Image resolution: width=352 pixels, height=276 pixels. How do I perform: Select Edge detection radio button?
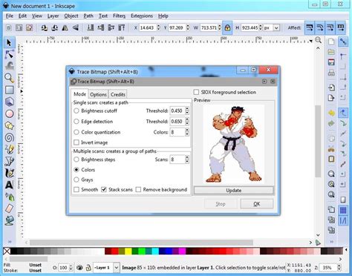click(x=76, y=122)
